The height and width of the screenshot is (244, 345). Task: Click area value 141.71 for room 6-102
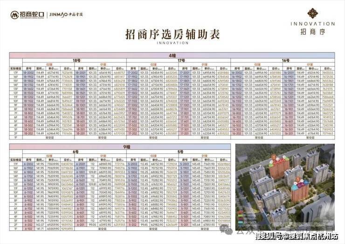coord(40,229)
